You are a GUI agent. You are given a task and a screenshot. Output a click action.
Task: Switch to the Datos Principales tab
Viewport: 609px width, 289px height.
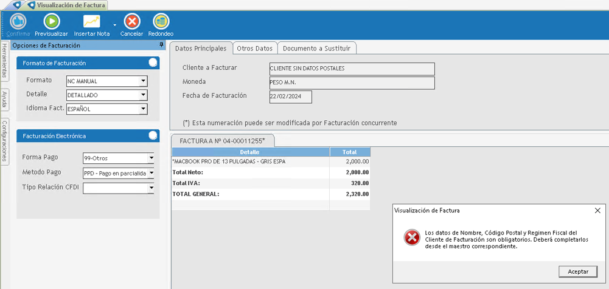click(x=201, y=49)
